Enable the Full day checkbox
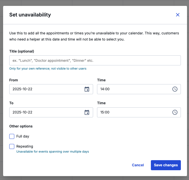The width and height of the screenshot is (189, 180). (12, 136)
